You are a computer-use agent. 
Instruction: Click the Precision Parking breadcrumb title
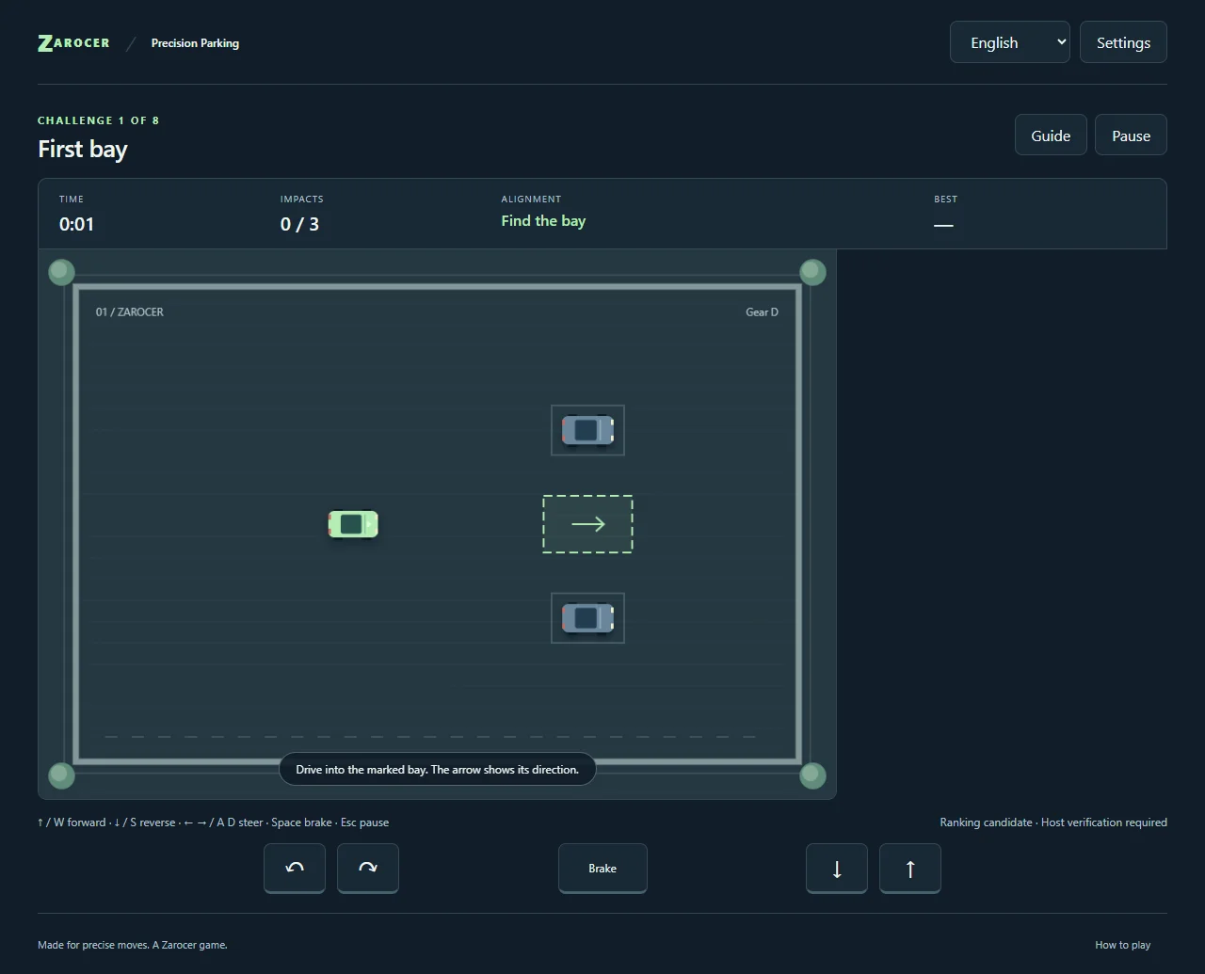click(195, 43)
